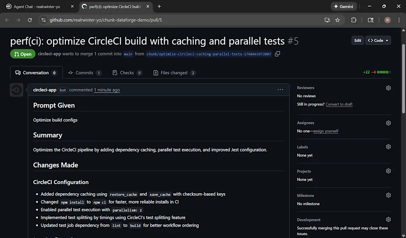Screen dimensions: 406x238
Task: Copy the head branch name icon
Action: tap(277, 54)
